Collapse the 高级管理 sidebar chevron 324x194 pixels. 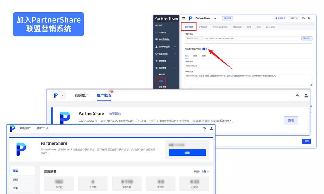coord(175,68)
